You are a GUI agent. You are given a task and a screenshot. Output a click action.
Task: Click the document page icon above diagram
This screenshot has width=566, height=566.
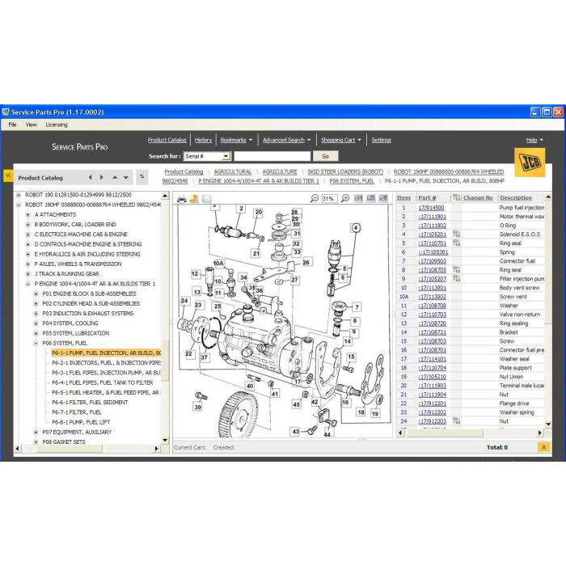206,199
